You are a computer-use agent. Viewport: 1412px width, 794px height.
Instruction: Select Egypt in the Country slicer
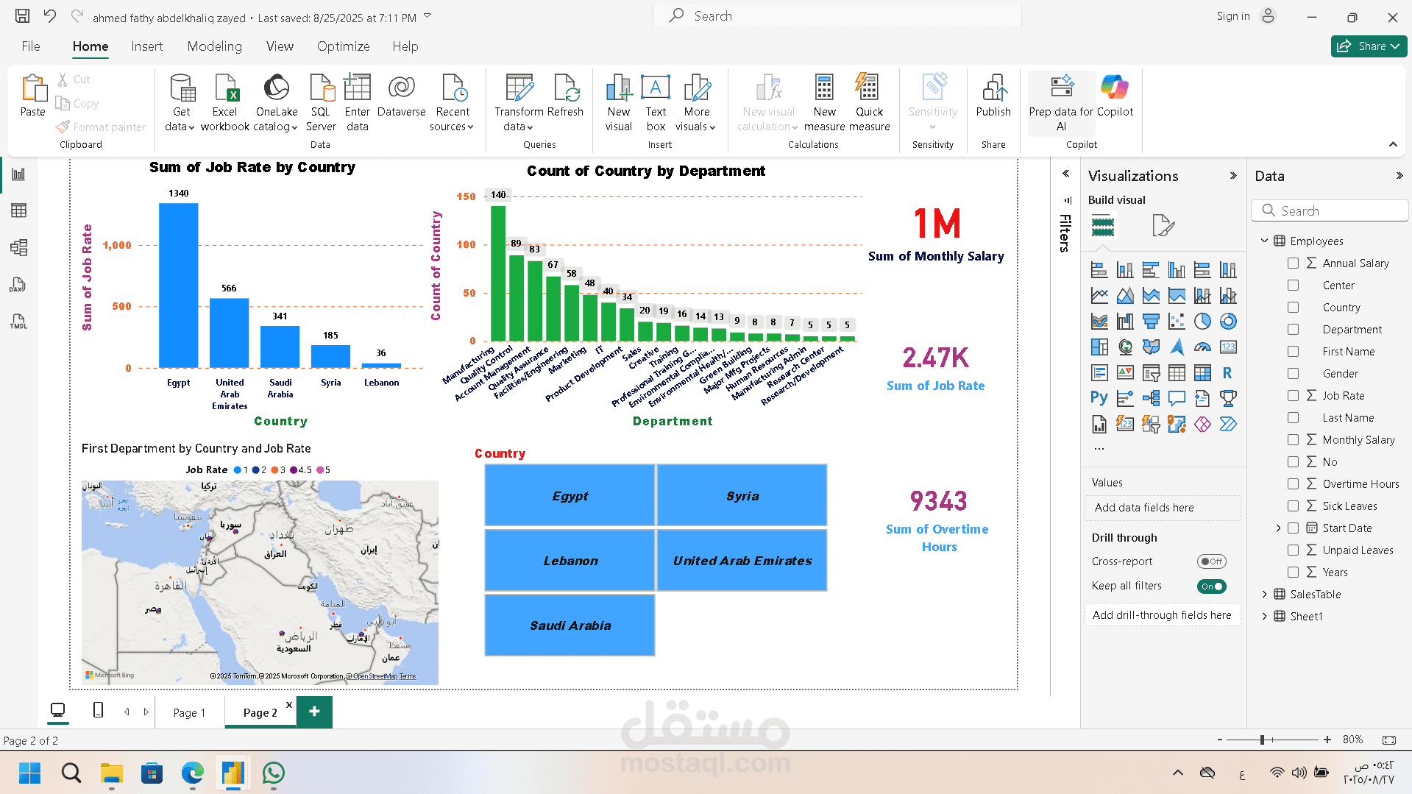tap(570, 495)
